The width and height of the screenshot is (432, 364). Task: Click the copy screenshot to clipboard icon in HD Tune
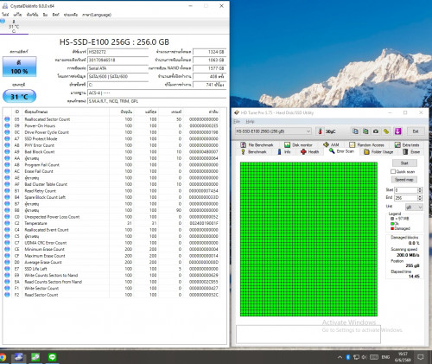click(x=365, y=131)
